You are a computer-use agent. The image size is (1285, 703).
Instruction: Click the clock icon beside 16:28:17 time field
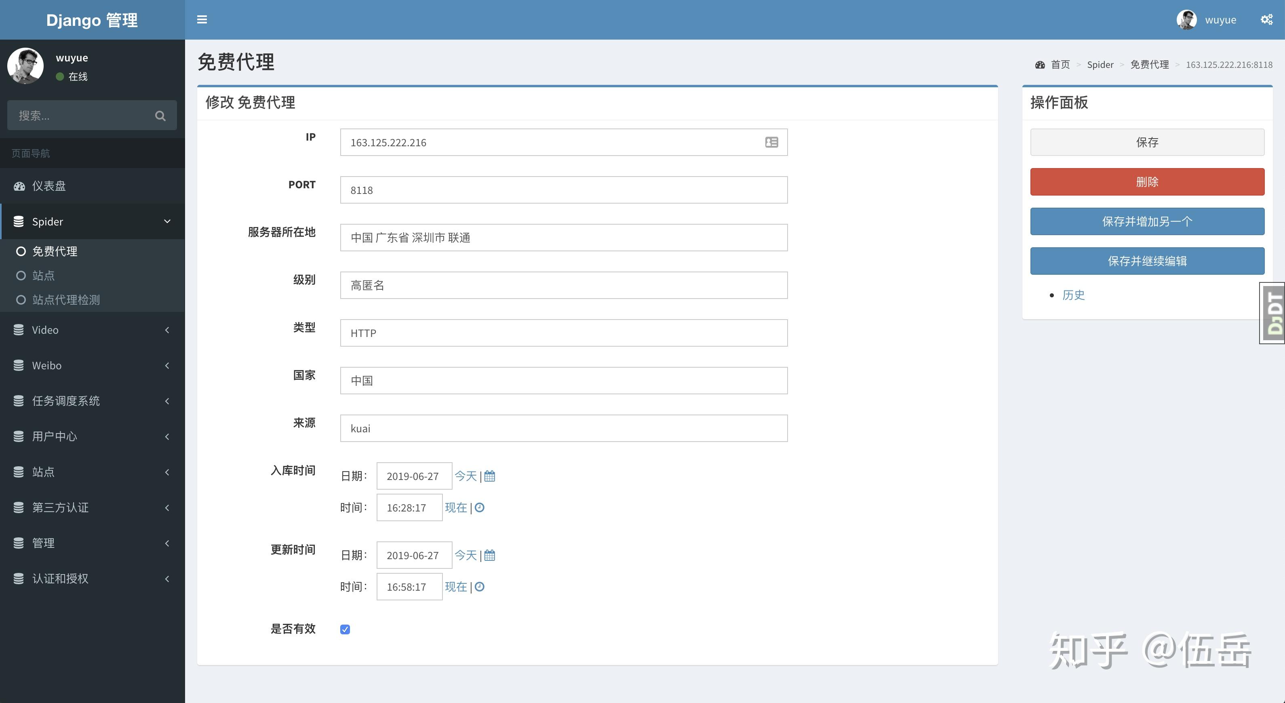(x=479, y=507)
